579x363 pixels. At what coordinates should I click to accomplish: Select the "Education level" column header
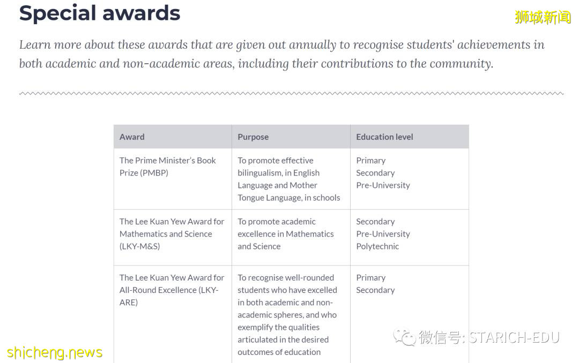384,137
